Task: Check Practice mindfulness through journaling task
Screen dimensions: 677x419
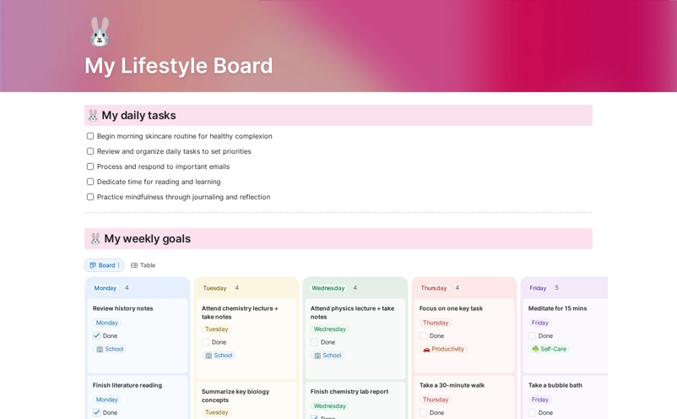Action: (90, 197)
